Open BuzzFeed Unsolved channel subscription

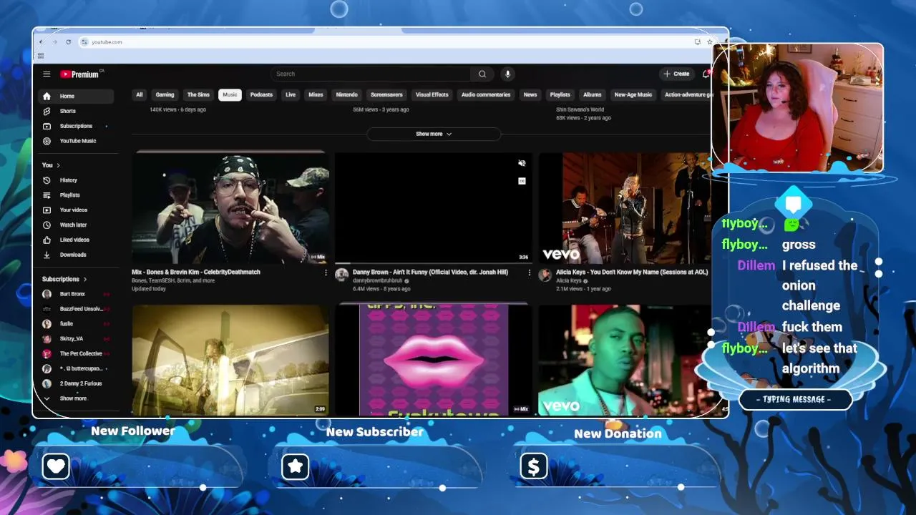click(x=77, y=309)
